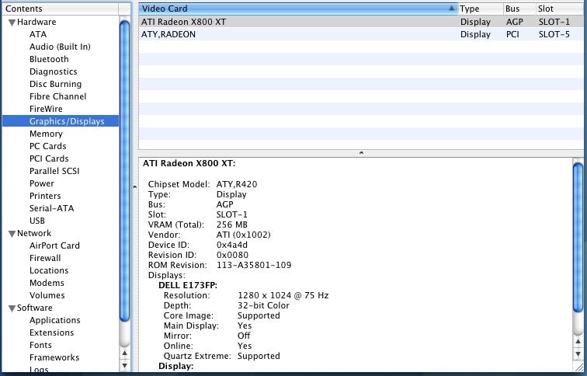Image resolution: width=587 pixels, height=376 pixels.
Task: Select Serial-ATA in the sidebar
Action: (x=51, y=208)
